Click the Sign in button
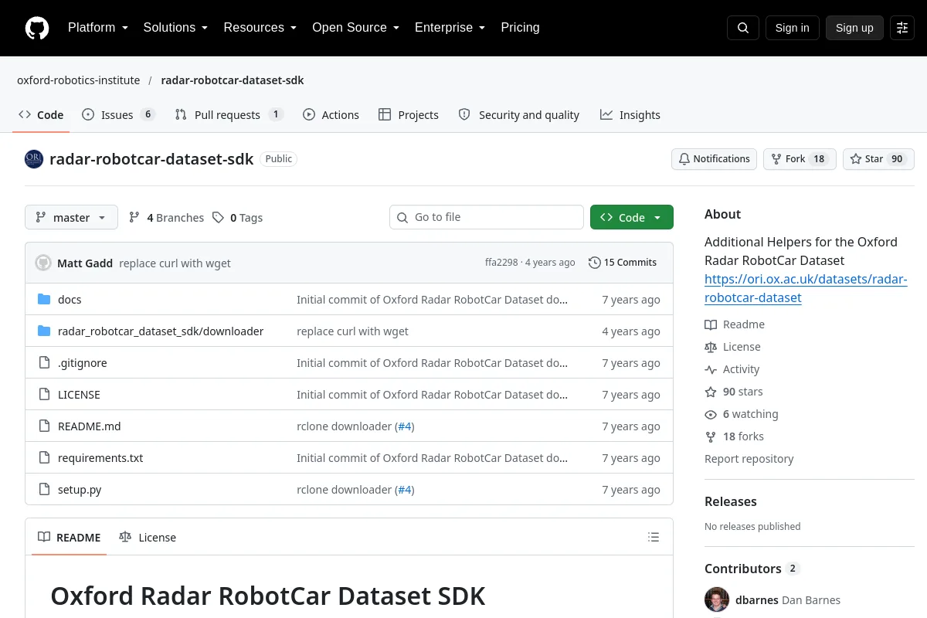This screenshot has height=618, width=927. pyautogui.click(x=792, y=28)
